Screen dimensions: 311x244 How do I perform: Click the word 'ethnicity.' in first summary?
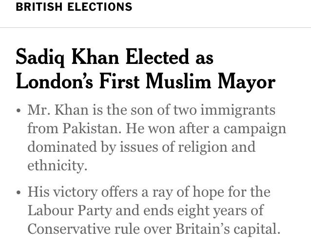[58, 165]
